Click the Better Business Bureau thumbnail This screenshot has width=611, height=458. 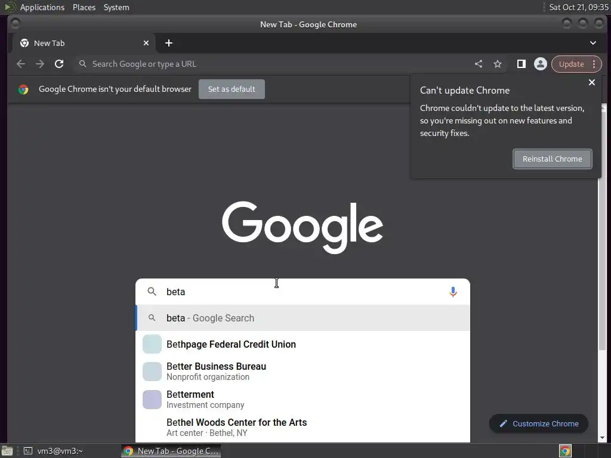[x=152, y=372]
